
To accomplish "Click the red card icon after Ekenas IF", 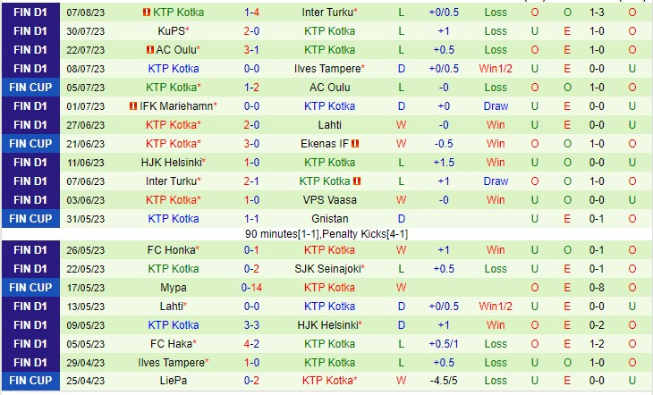I will (355, 144).
